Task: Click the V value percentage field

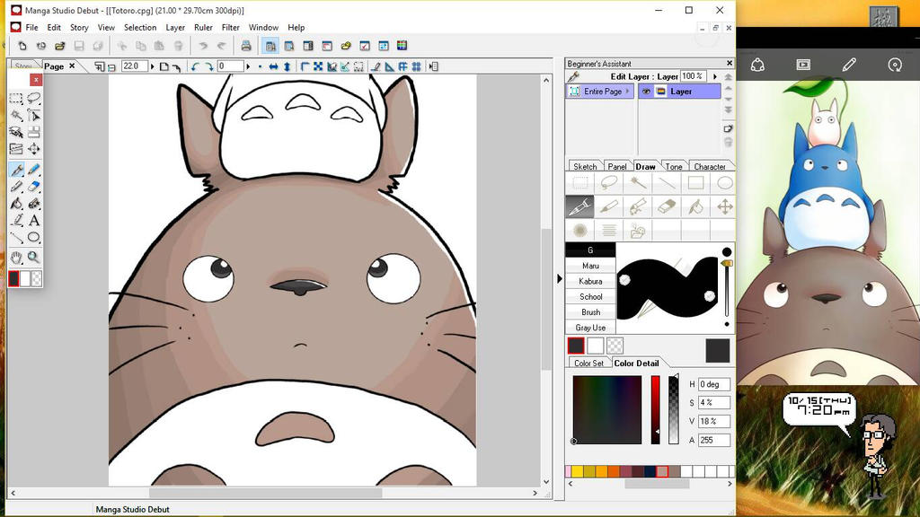Action: coord(713,422)
